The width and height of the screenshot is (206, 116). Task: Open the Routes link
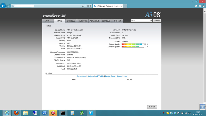coord(119,76)
